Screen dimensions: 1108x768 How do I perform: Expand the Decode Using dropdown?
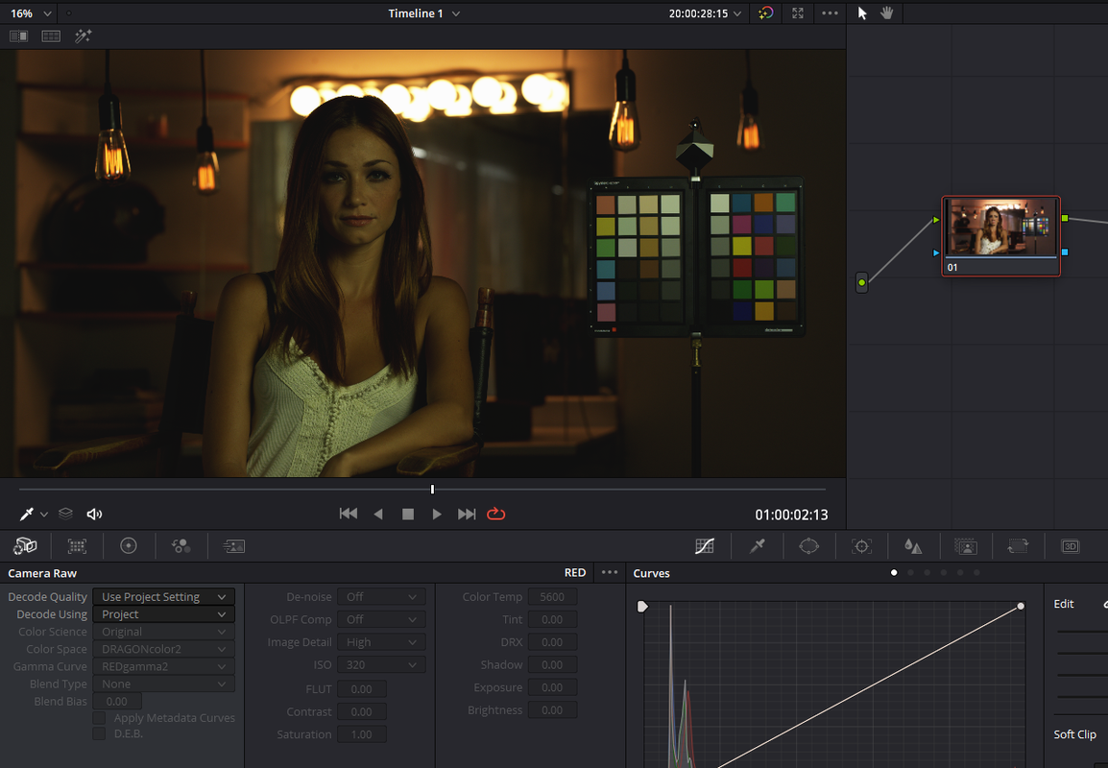point(163,614)
